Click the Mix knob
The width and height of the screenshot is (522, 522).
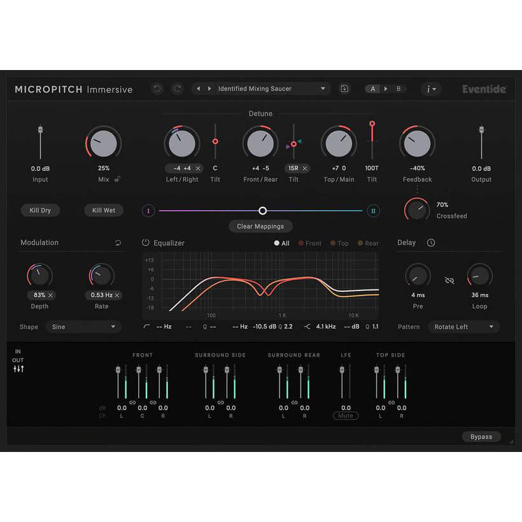pyautogui.click(x=104, y=143)
